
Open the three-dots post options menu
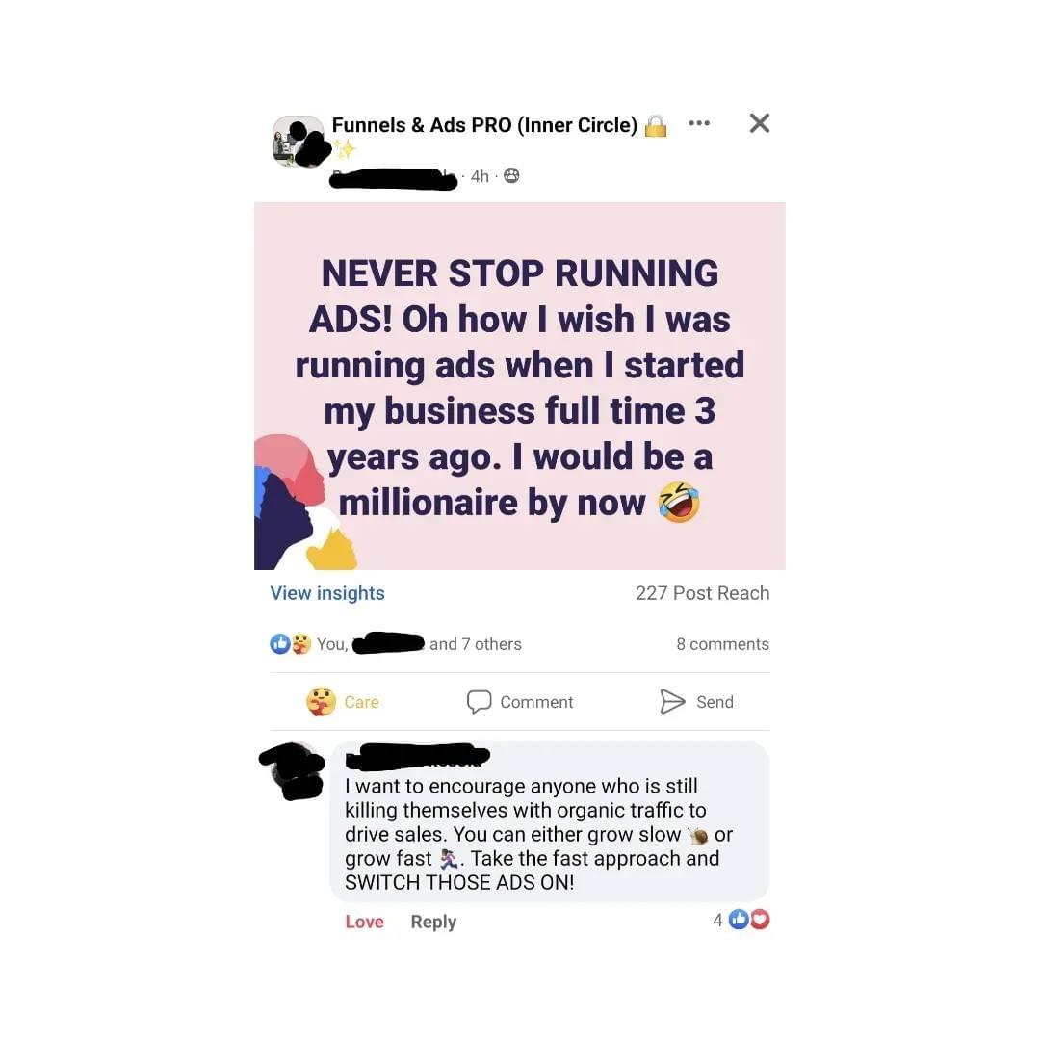point(699,123)
